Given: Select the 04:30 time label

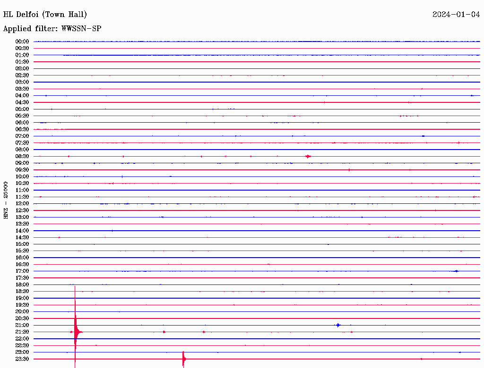Looking at the screenshot, I should [22, 102].
